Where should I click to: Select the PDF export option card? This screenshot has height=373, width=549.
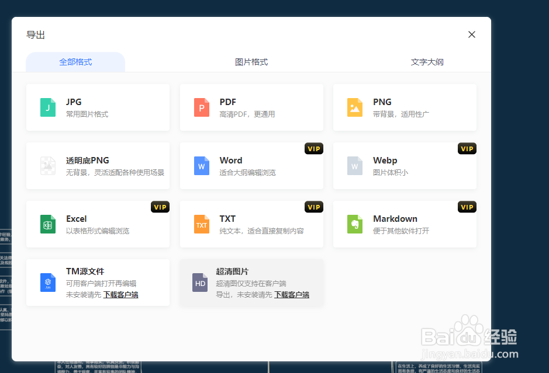pyautogui.click(x=251, y=107)
